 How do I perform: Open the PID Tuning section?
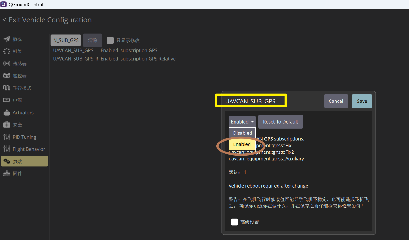click(x=24, y=137)
